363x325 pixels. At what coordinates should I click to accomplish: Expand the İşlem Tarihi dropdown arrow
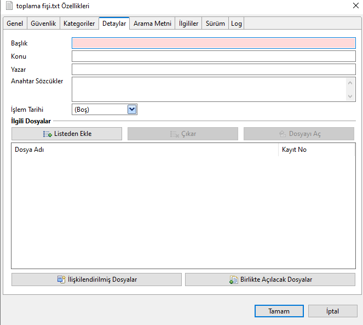click(131, 109)
